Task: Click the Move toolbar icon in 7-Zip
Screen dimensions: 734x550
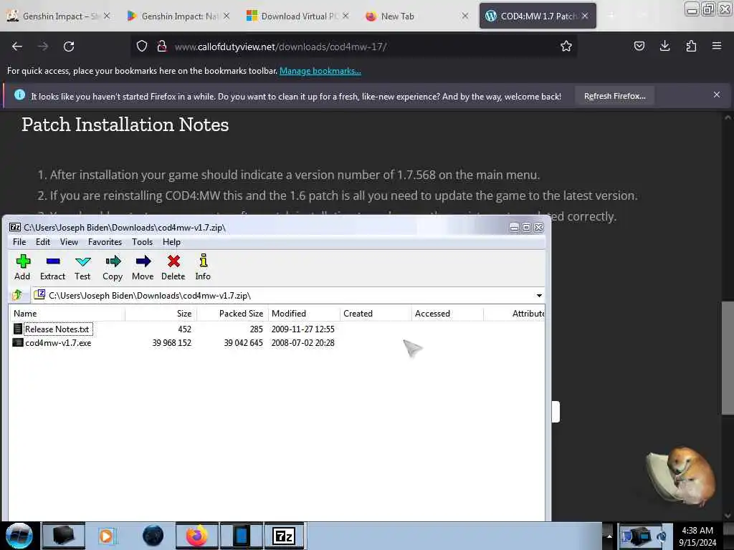Action: [x=143, y=267]
